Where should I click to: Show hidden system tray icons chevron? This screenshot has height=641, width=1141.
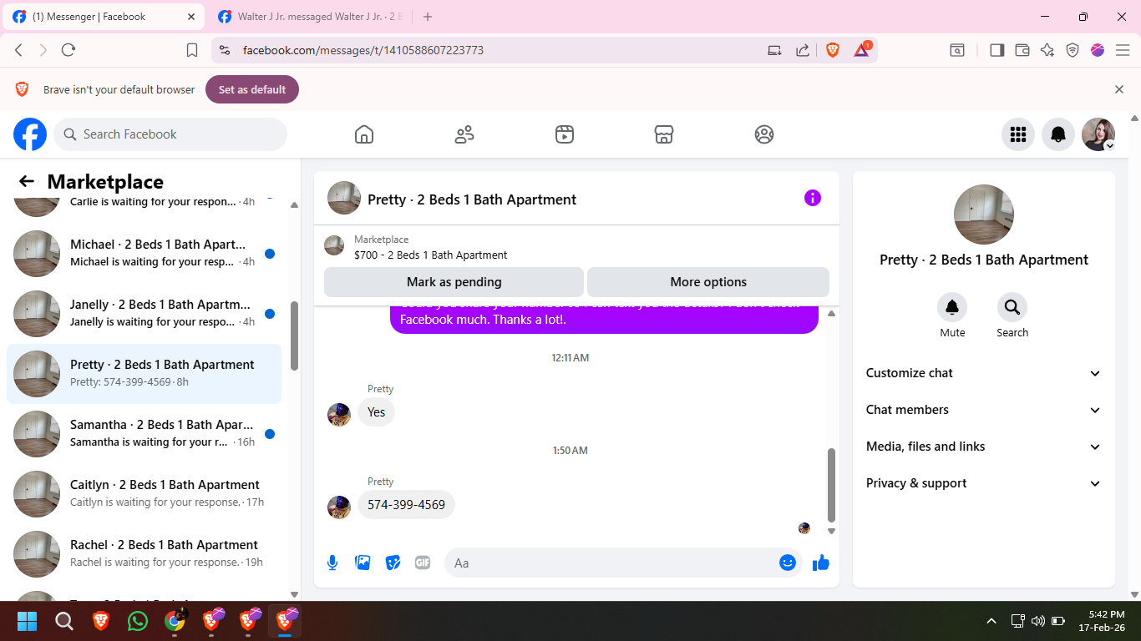point(991,621)
